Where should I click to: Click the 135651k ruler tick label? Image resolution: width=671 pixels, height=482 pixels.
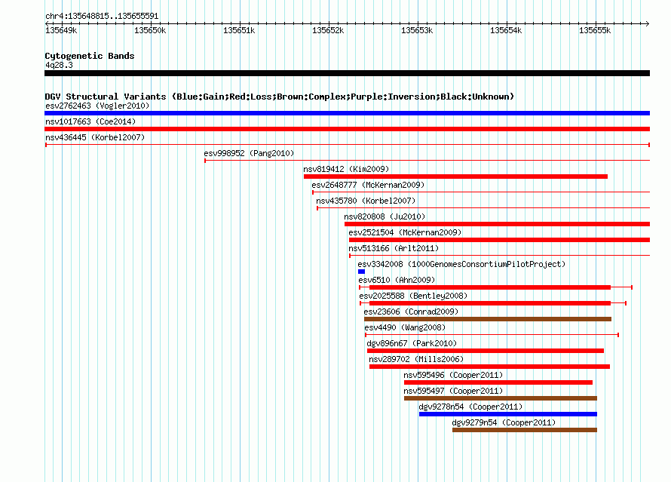(x=239, y=30)
